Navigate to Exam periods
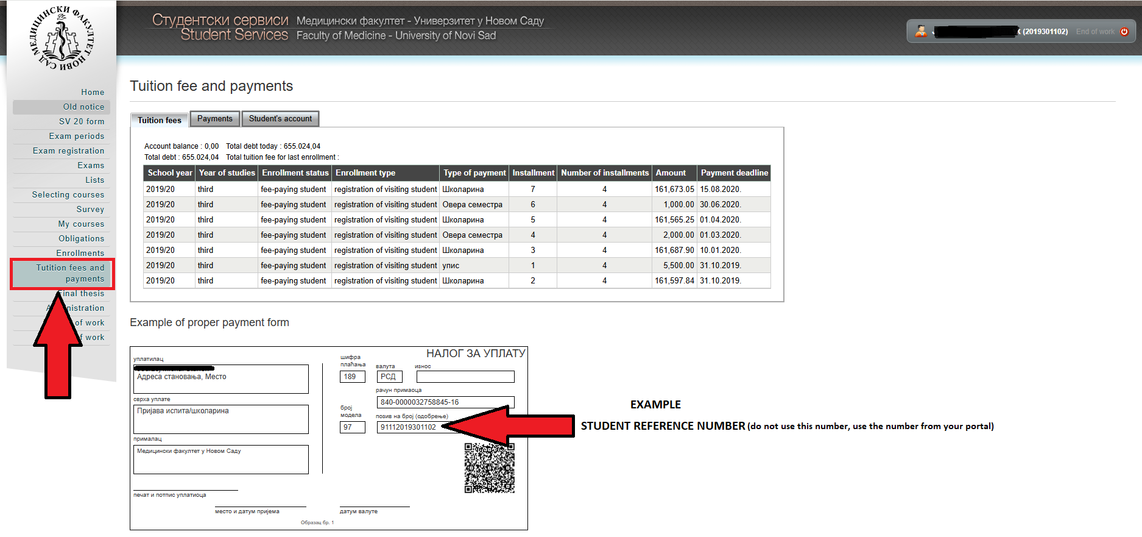1142x537 pixels. point(77,136)
